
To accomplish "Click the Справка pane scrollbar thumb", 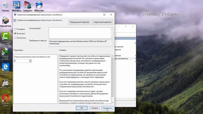I will coord(113,77).
